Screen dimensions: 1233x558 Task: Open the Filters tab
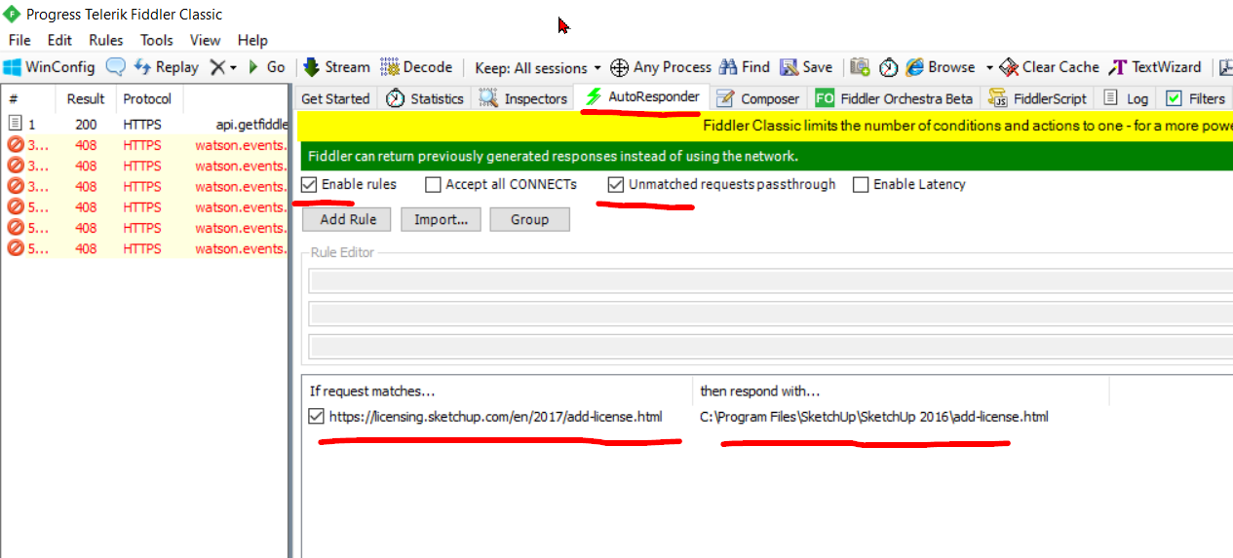(x=1195, y=98)
